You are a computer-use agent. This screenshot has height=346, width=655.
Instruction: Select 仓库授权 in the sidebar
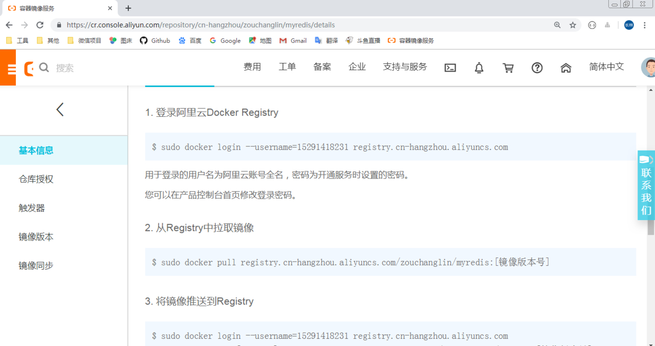[36, 179]
